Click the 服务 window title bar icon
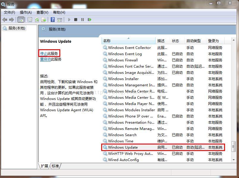The height and width of the screenshot is (178, 239). [3, 4]
